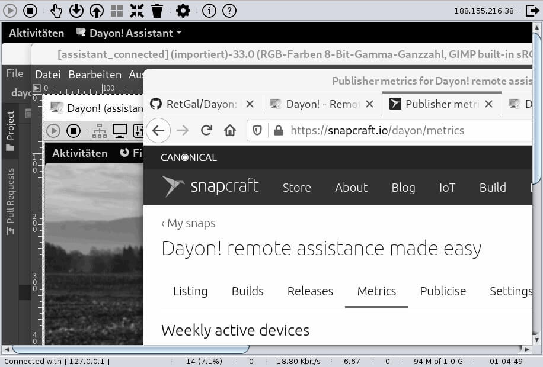This screenshot has width=543, height=367.
Task: Click the 01:04:49 session duration status
Action: (x=506, y=362)
